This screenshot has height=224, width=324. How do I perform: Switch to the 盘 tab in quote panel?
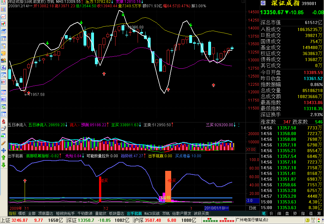pyautogui.click(x=287, y=214)
